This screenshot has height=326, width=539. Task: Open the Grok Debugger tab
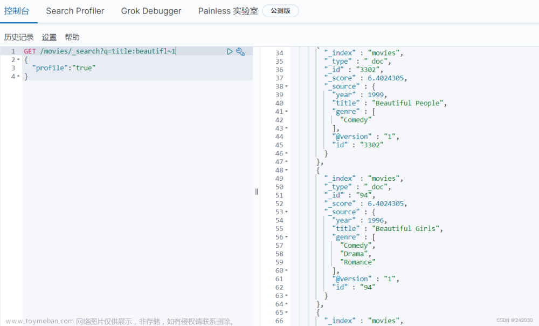pyautogui.click(x=151, y=11)
